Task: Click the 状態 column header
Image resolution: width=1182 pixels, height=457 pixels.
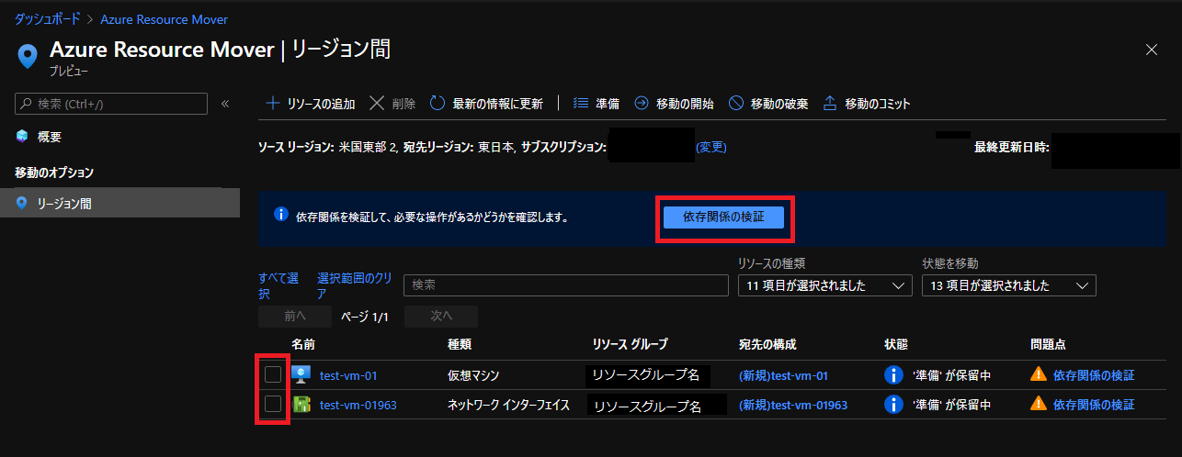Action: click(895, 344)
